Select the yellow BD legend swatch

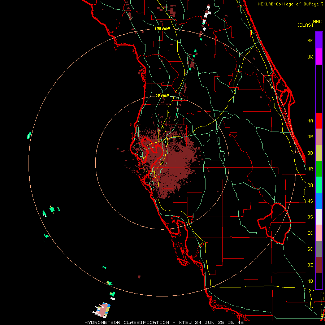tap(319, 153)
